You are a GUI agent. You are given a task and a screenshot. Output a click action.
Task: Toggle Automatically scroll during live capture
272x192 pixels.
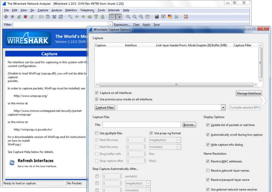click(x=208, y=135)
